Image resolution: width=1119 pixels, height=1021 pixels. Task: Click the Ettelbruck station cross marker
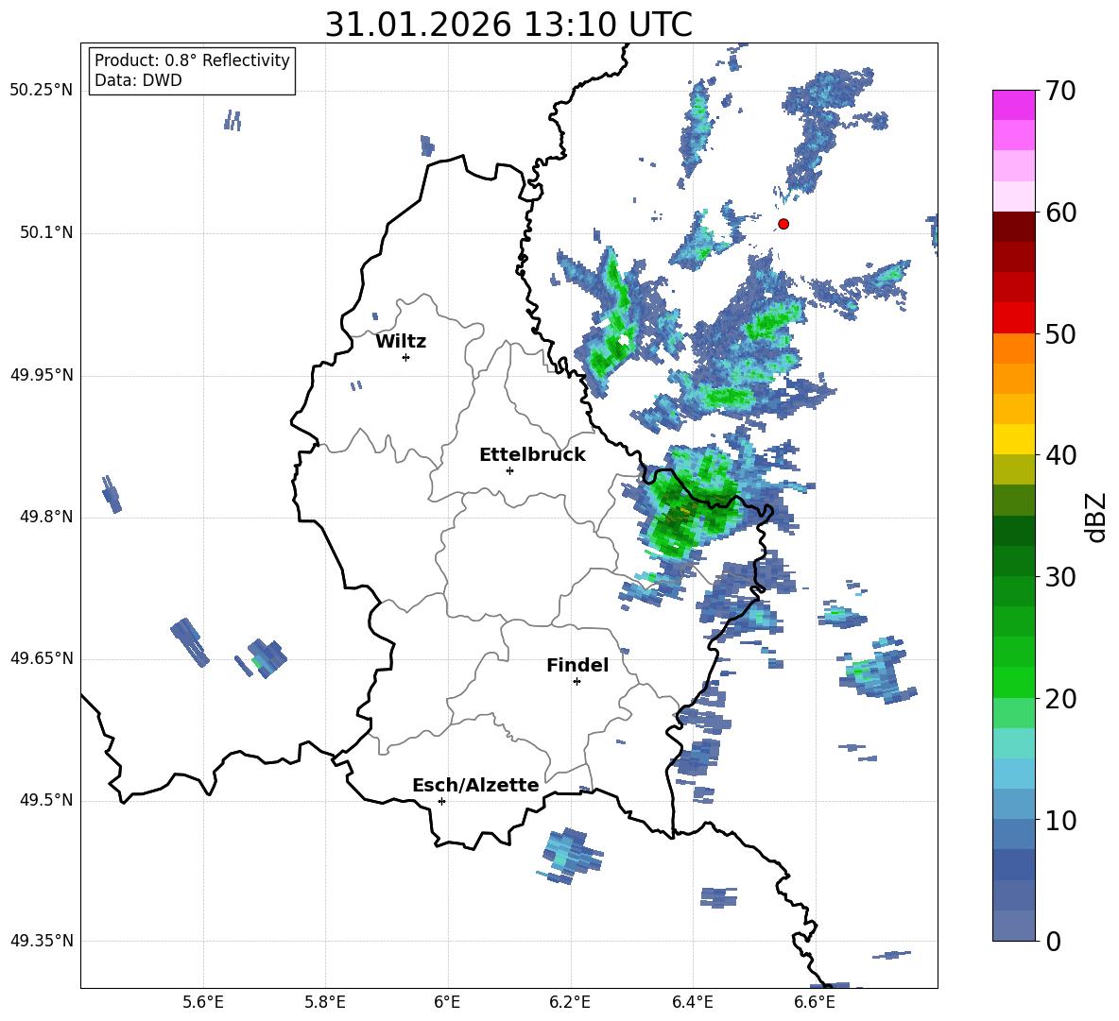click(x=509, y=470)
